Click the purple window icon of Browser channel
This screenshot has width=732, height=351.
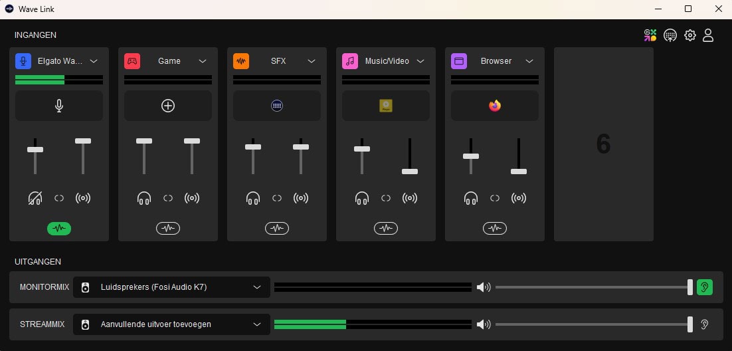click(x=459, y=61)
